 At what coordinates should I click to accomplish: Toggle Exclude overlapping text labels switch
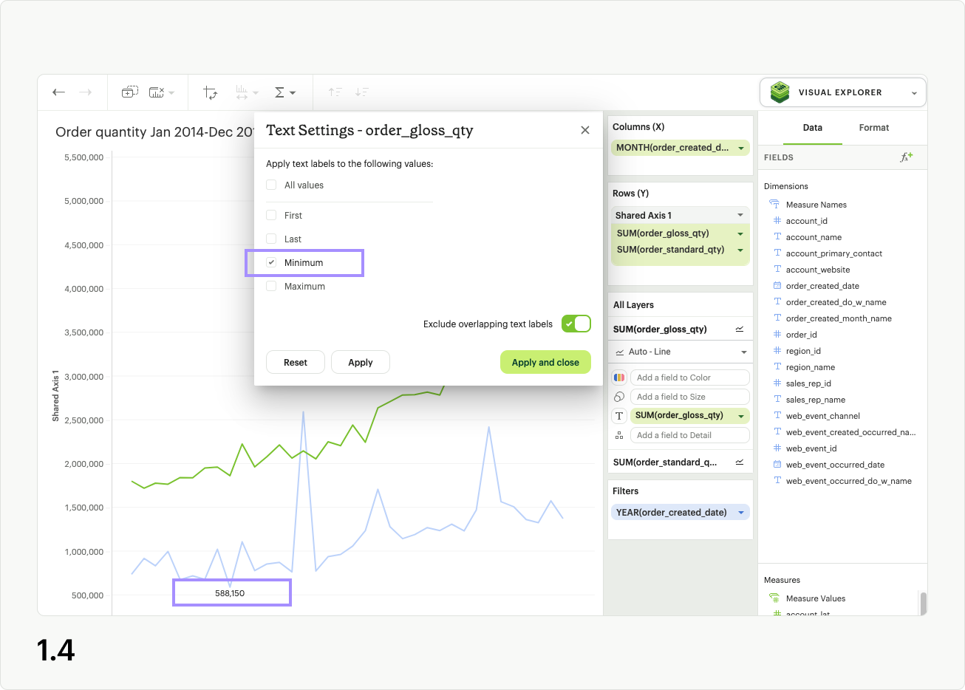tap(576, 324)
